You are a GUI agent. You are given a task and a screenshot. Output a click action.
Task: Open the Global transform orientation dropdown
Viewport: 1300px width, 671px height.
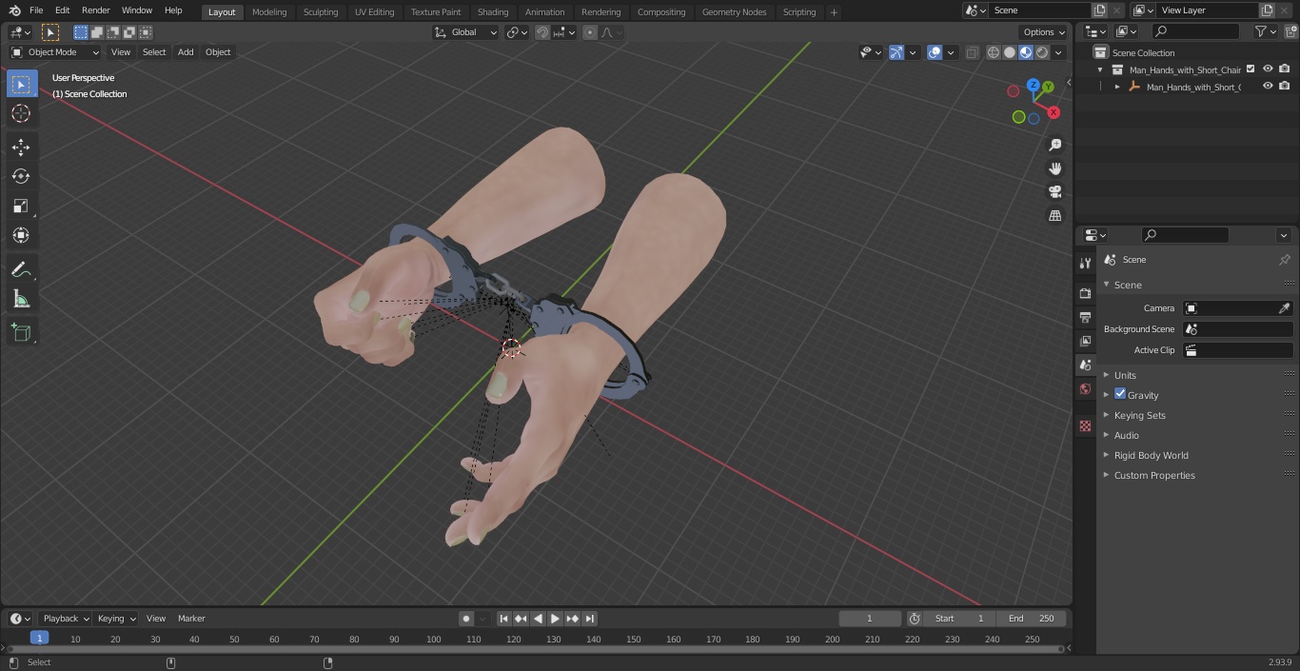tap(466, 32)
